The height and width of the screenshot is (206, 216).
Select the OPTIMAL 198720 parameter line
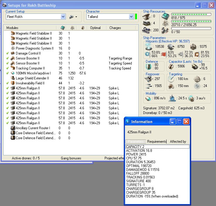[x=157, y=166]
